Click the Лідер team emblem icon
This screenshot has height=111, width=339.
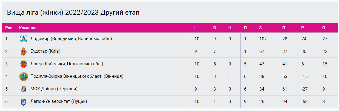[x=23, y=64]
